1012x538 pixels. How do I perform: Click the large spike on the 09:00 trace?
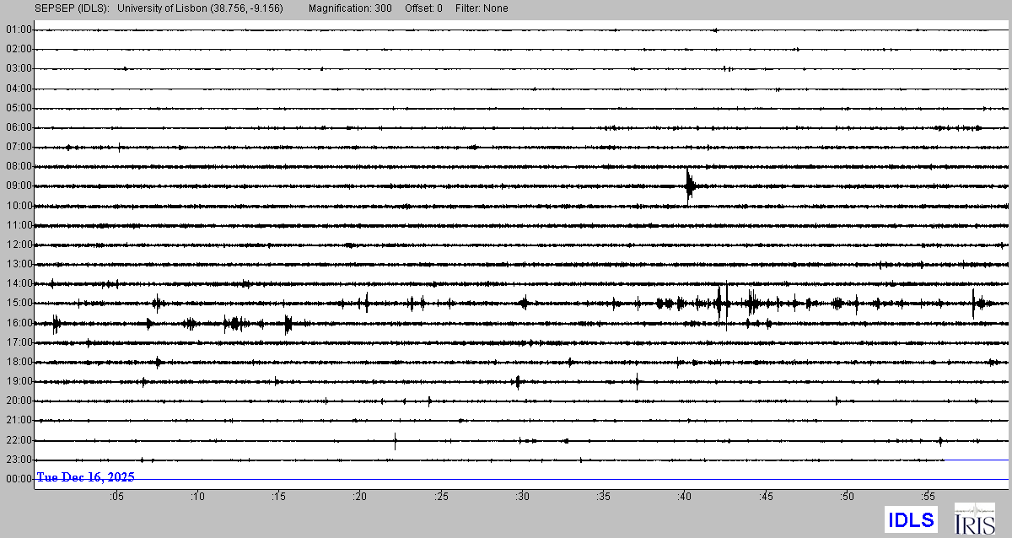(x=689, y=186)
